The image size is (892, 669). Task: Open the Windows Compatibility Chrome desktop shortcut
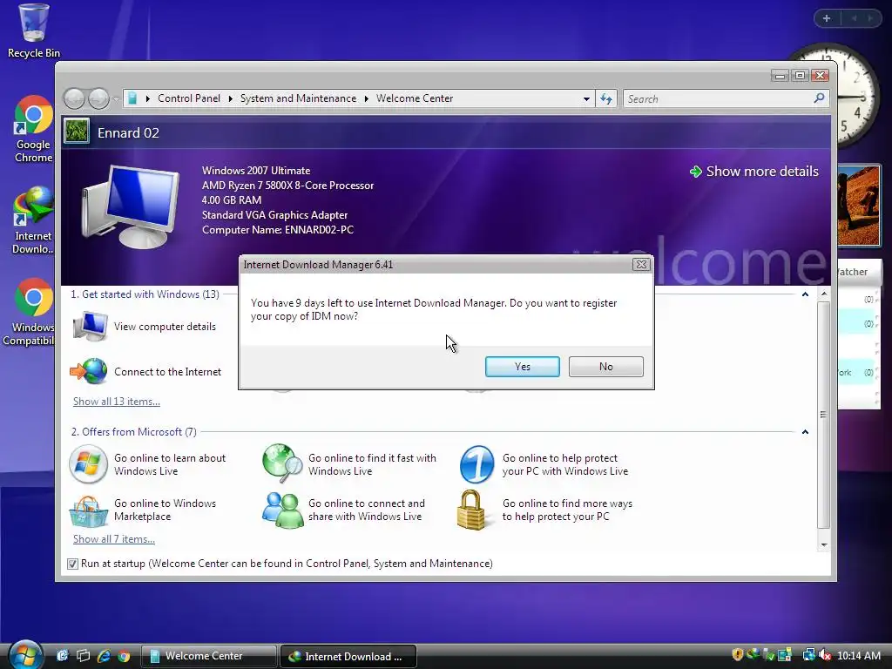[x=30, y=312]
